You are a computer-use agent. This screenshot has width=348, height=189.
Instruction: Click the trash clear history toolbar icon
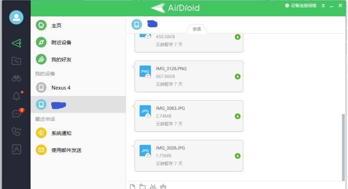pyautogui.click(x=163, y=187)
